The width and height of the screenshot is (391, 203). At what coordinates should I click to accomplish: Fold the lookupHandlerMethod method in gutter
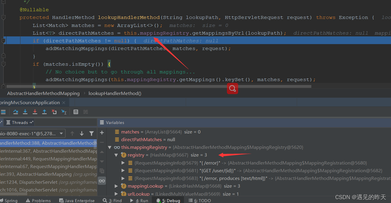click(x=4, y=17)
